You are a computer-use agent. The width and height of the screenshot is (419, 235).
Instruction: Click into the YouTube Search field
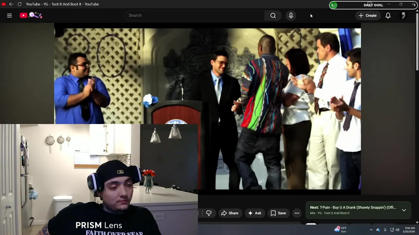194,15
